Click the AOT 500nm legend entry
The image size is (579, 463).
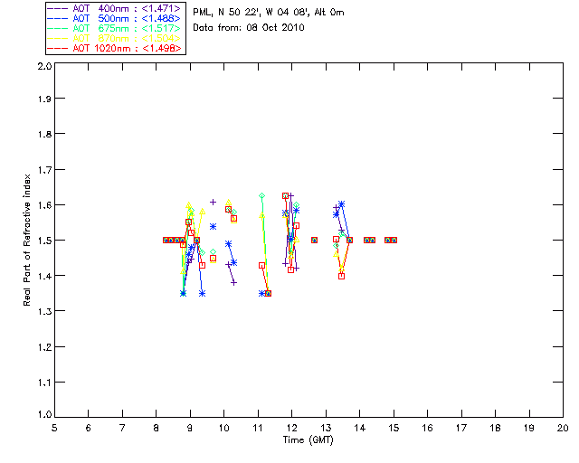(115, 18)
